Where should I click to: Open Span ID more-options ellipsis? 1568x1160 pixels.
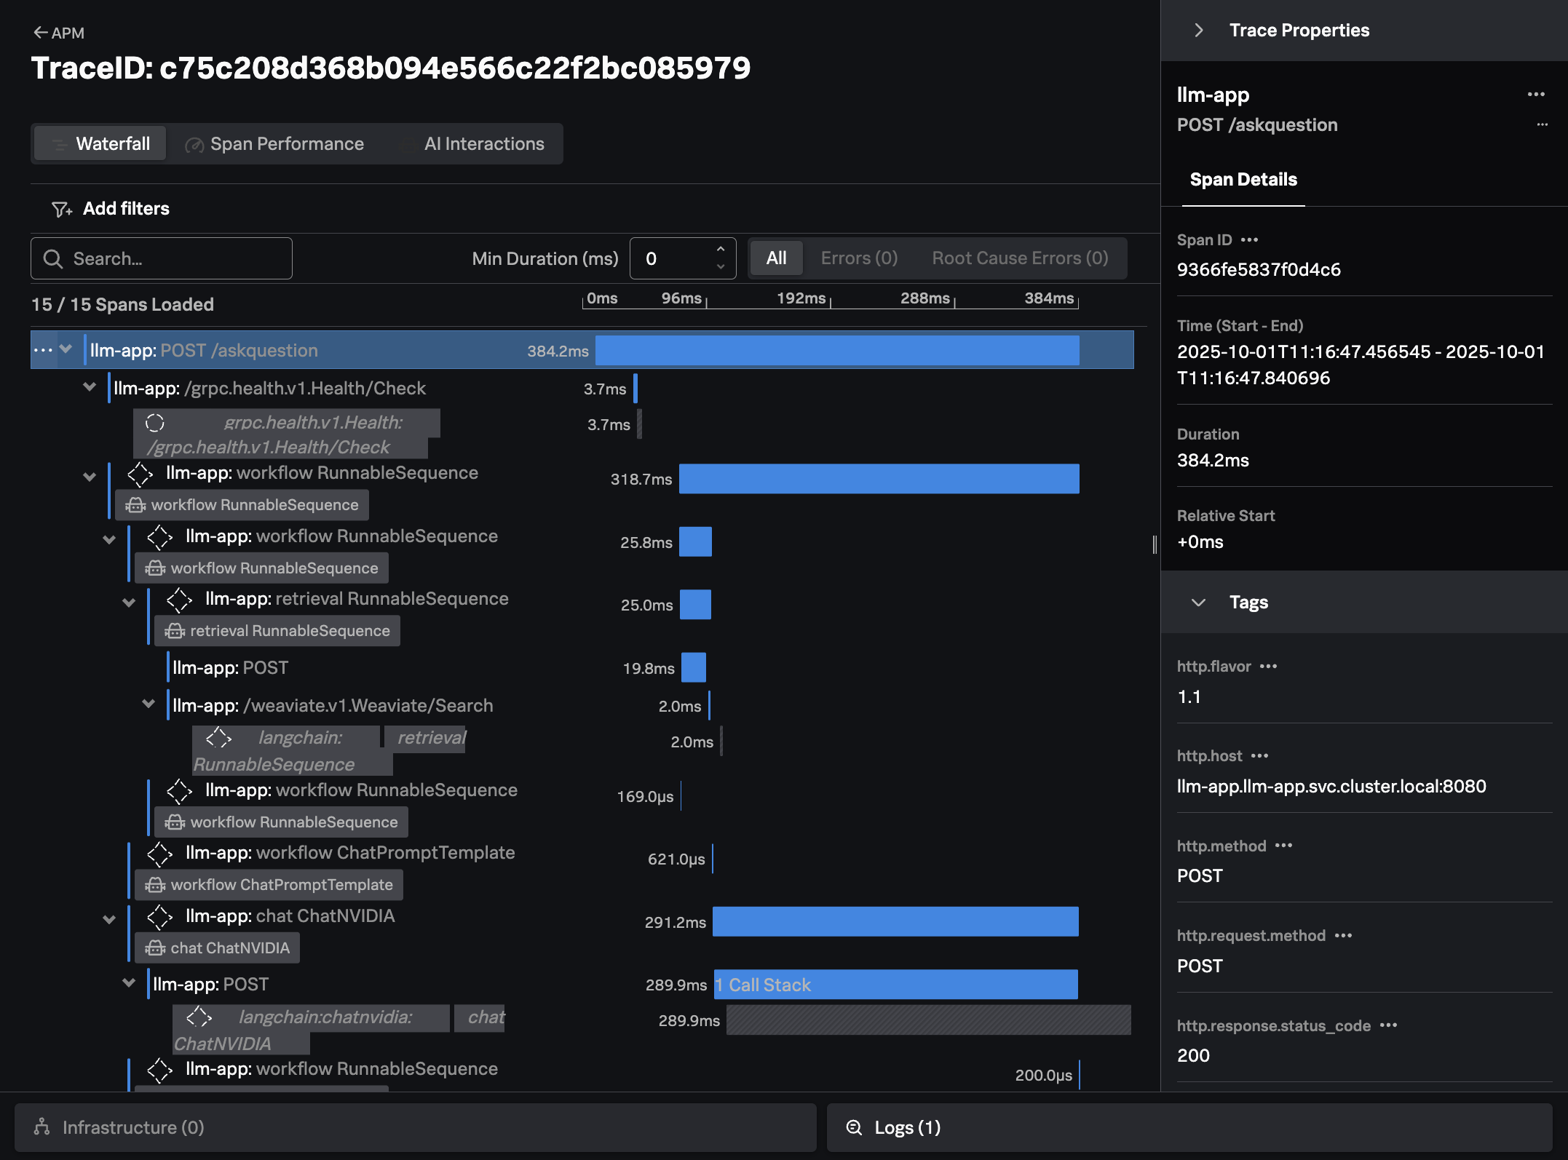pyautogui.click(x=1250, y=240)
